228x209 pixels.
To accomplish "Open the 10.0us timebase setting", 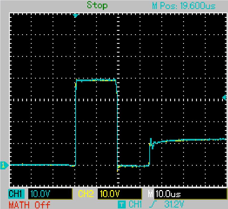I will [x=190, y=194].
